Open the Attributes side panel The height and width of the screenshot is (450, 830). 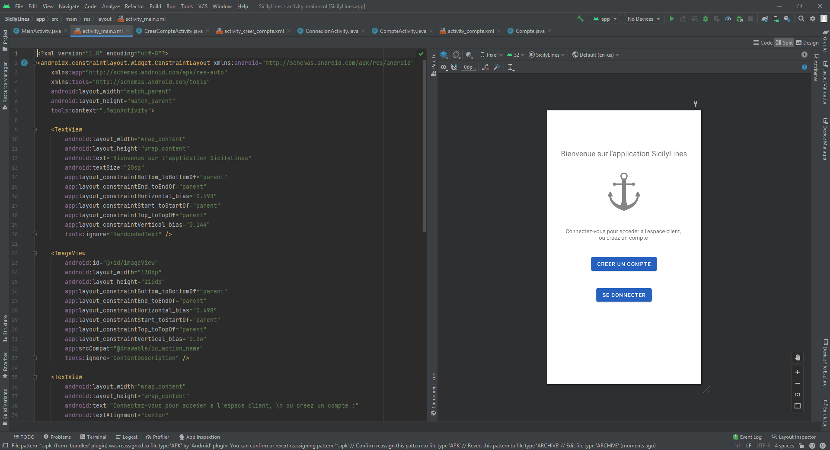(816, 67)
